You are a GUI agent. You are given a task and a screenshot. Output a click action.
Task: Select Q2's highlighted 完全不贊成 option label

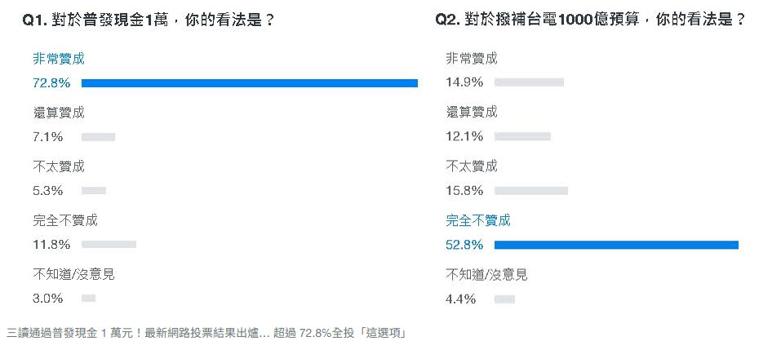pos(478,220)
